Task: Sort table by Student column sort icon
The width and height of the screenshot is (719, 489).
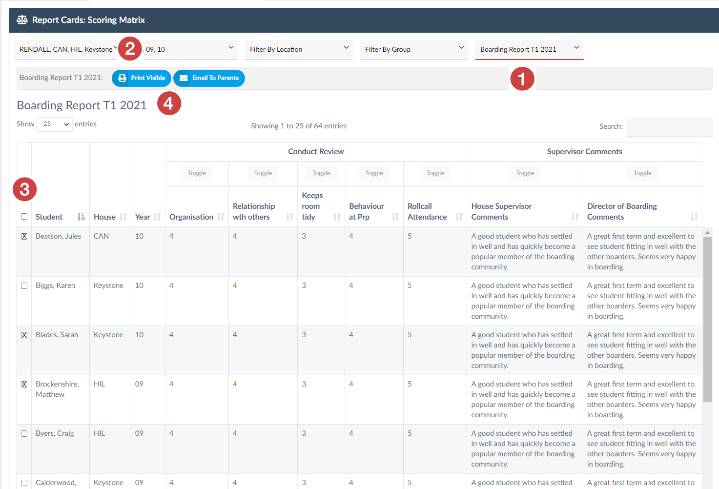Action: point(81,217)
